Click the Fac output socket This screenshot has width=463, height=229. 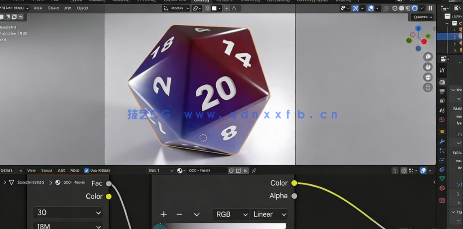click(x=109, y=184)
